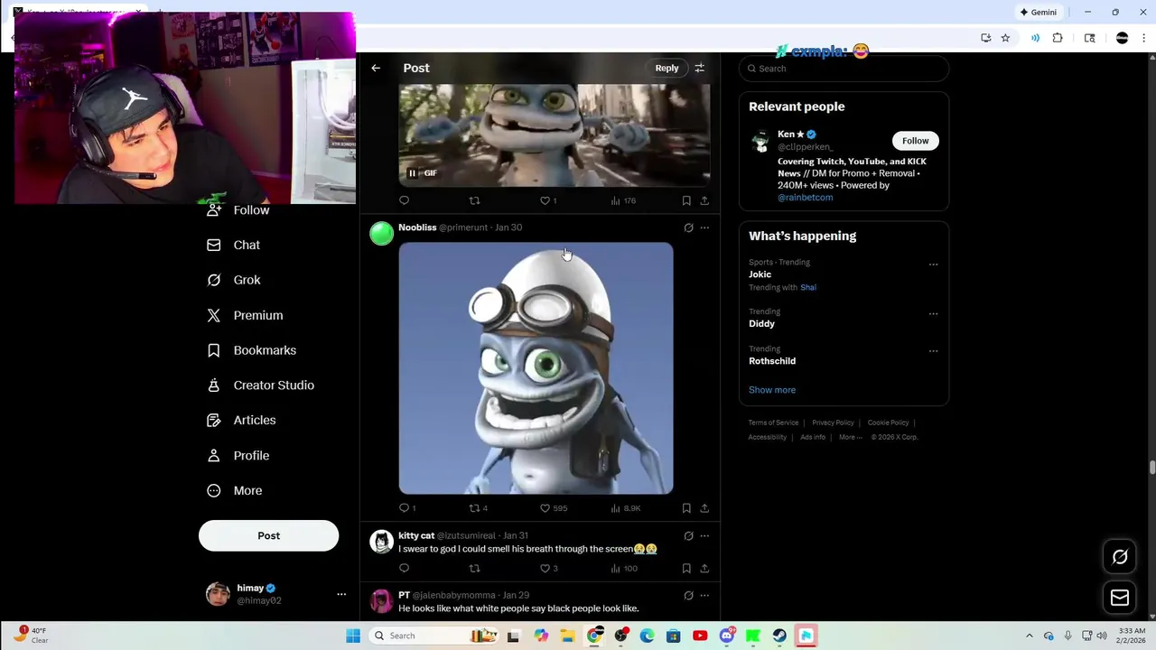Share the kitty cat reply
1156x650 pixels.
pos(704,568)
